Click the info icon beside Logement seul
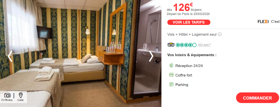The image size is (280, 107). click(220, 34)
